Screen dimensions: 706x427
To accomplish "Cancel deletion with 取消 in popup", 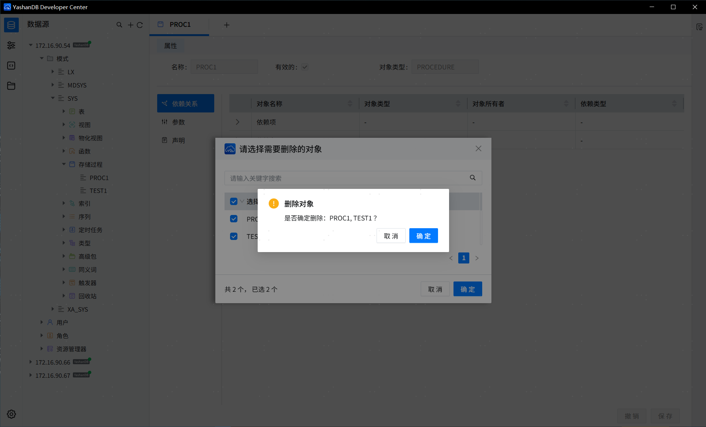I will [x=391, y=236].
